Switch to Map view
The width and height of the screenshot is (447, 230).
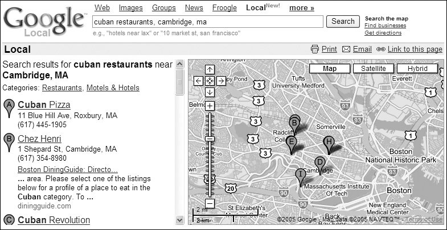click(x=330, y=69)
